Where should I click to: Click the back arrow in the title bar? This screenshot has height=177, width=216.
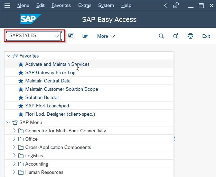(166, 6)
